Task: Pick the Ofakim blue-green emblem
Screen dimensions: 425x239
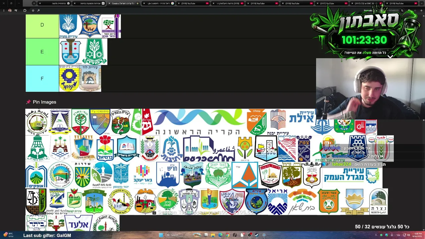Action: [36, 175]
